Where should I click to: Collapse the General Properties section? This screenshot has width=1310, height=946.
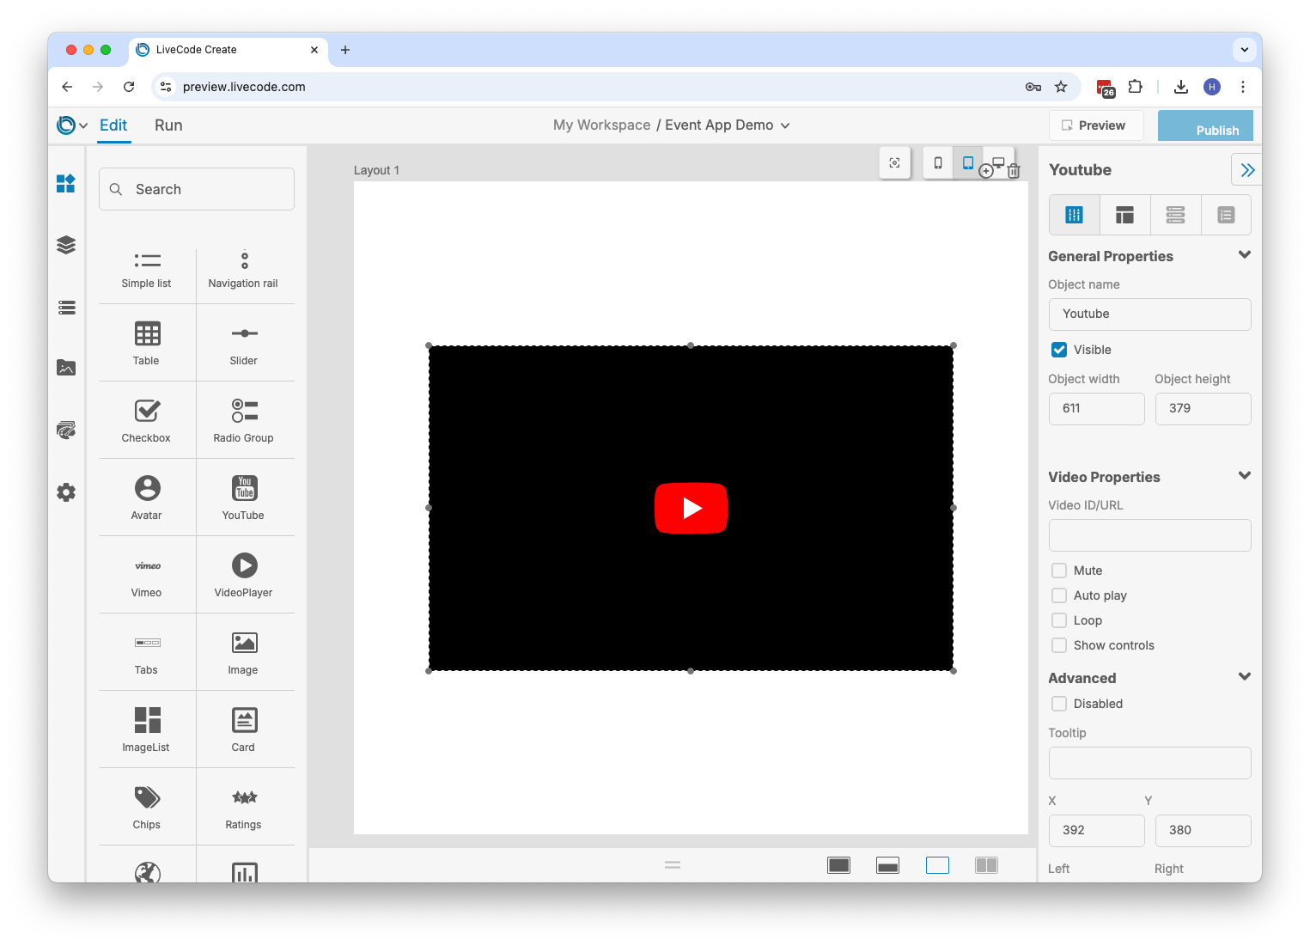point(1244,255)
